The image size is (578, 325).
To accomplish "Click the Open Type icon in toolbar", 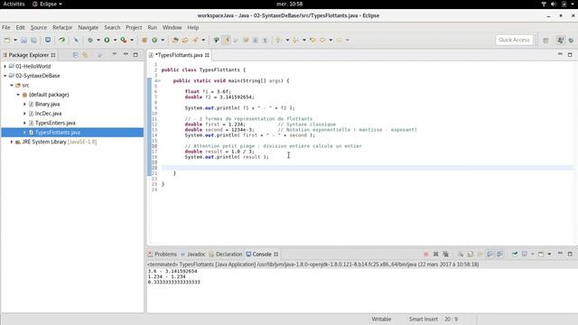I will coord(175,40).
